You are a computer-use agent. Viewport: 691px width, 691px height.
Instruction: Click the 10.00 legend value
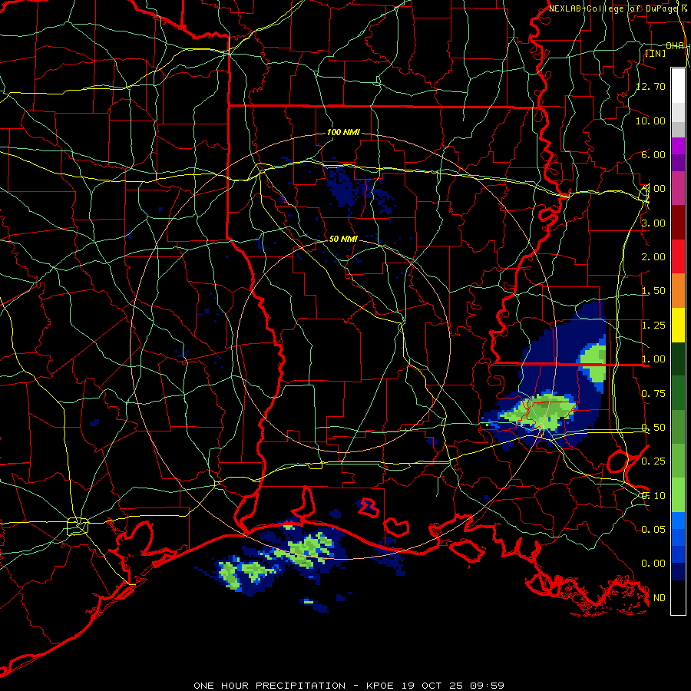coord(650,121)
